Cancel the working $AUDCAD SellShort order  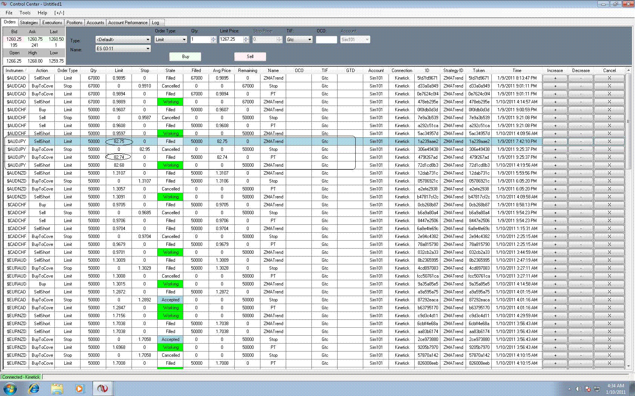609,102
